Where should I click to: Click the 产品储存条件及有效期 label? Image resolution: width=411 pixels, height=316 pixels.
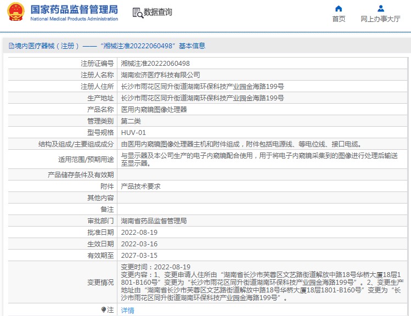coord(81,175)
